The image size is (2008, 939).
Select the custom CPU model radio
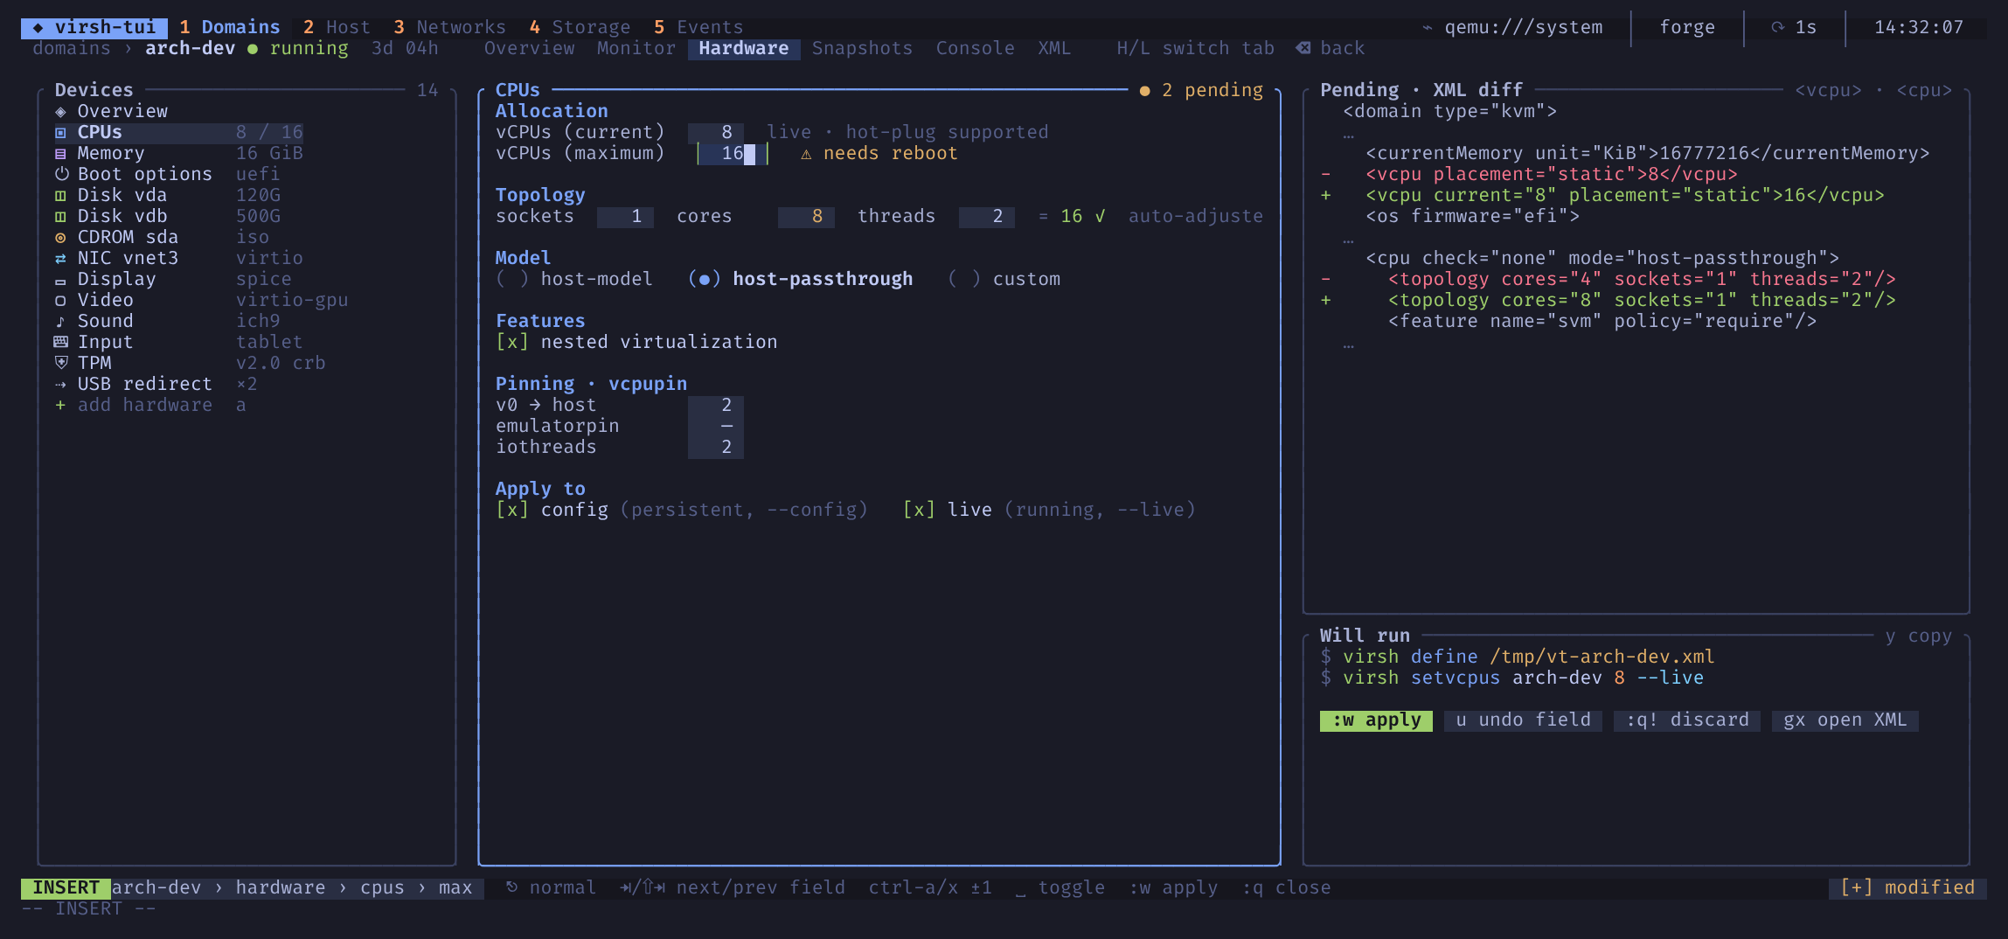point(1004,279)
